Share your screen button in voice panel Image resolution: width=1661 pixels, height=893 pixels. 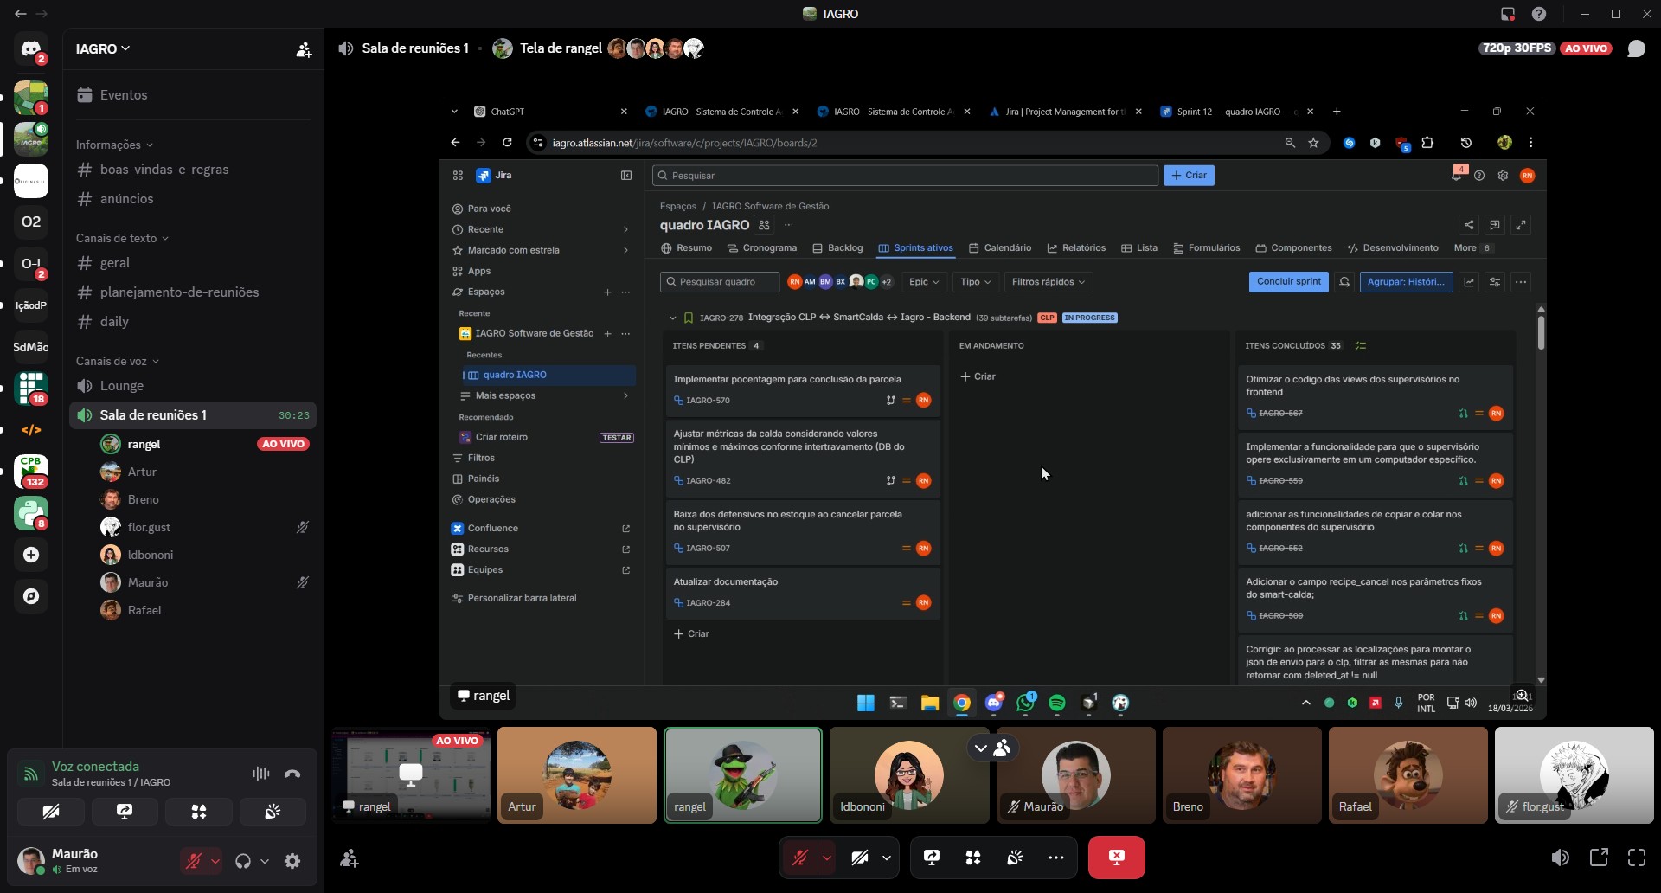(x=125, y=812)
